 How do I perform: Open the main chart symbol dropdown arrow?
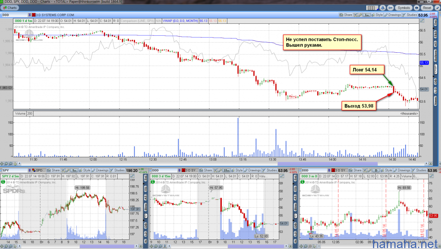29,15
